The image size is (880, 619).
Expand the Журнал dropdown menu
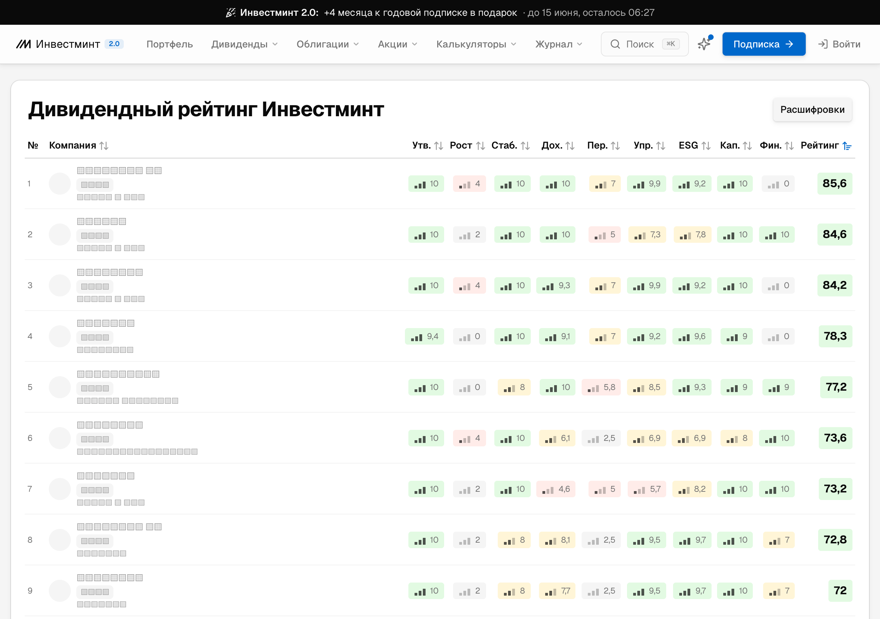click(559, 44)
